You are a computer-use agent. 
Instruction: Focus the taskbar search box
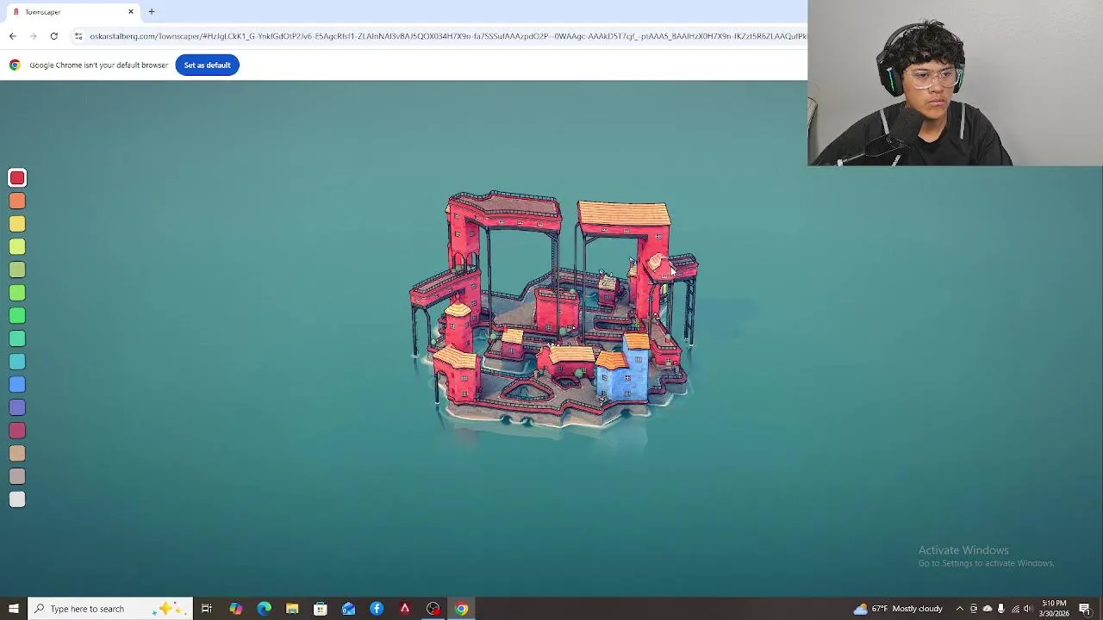(x=110, y=609)
